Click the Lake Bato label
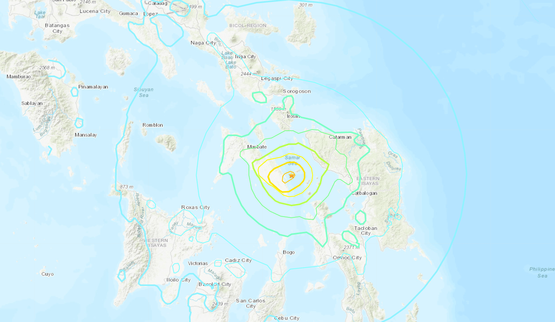Image resolution: width=555 pixels, height=322 pixels. click(231, 64)
